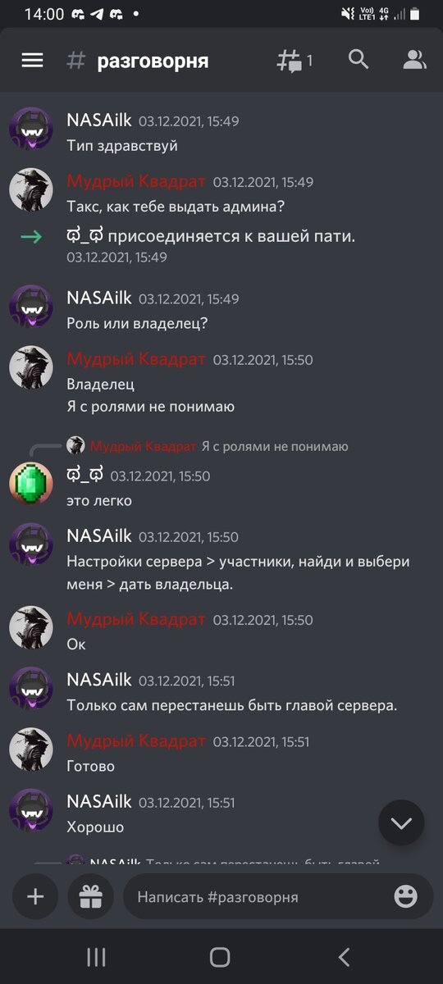The image size is (443, 984).
Task: Tap Android home navigation button
Action: coord(220,956)
